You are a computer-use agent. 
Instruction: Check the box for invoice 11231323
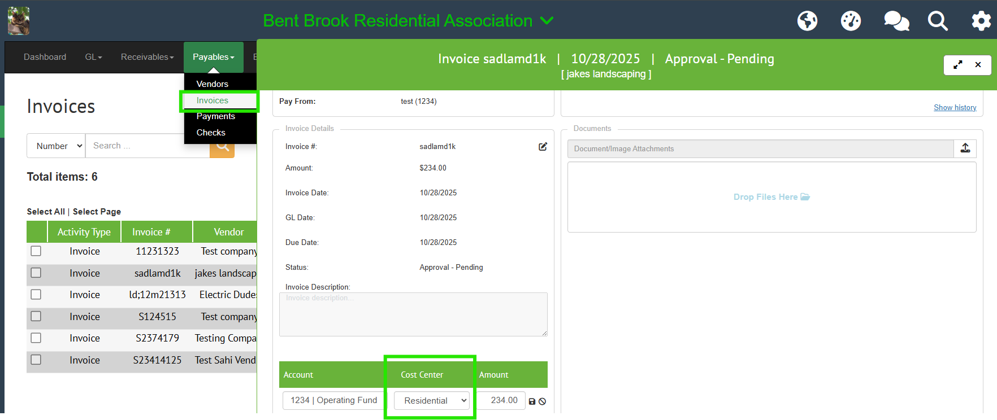36,251
